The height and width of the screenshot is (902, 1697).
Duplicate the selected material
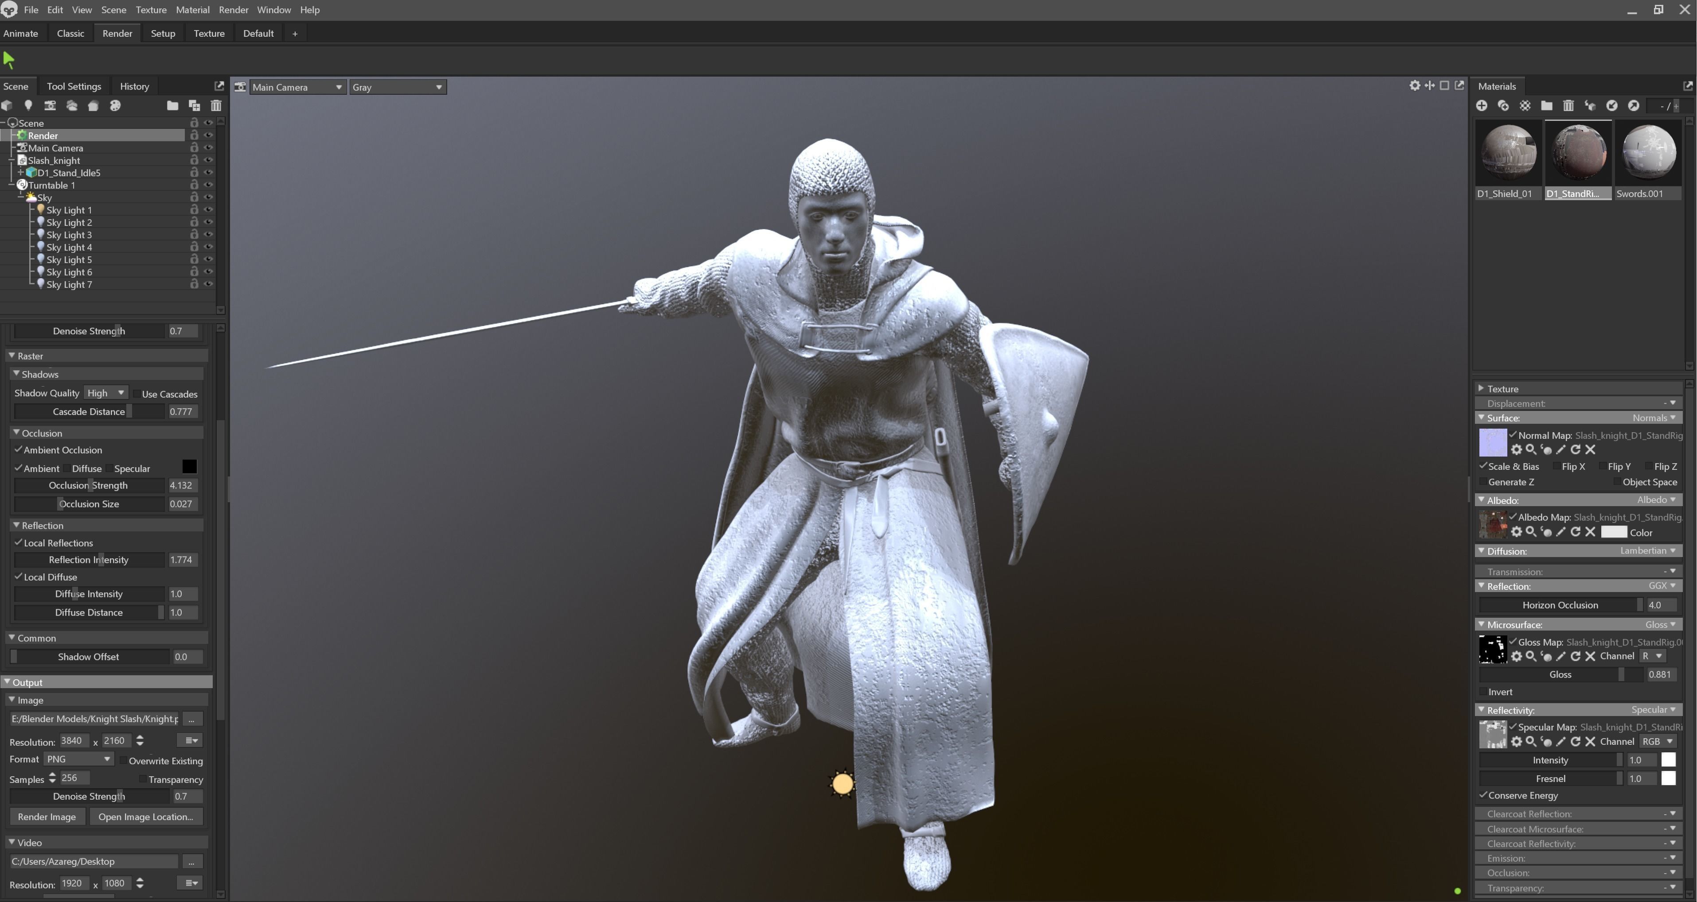(x=1503, y=105)
